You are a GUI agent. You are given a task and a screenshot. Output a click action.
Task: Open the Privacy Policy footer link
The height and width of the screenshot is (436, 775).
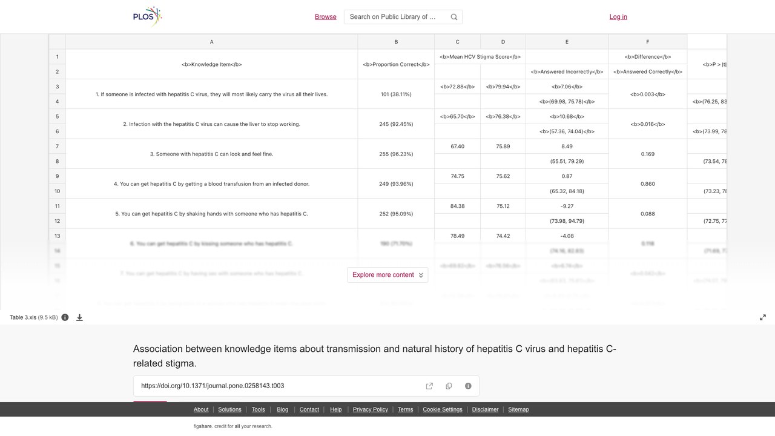371,409
